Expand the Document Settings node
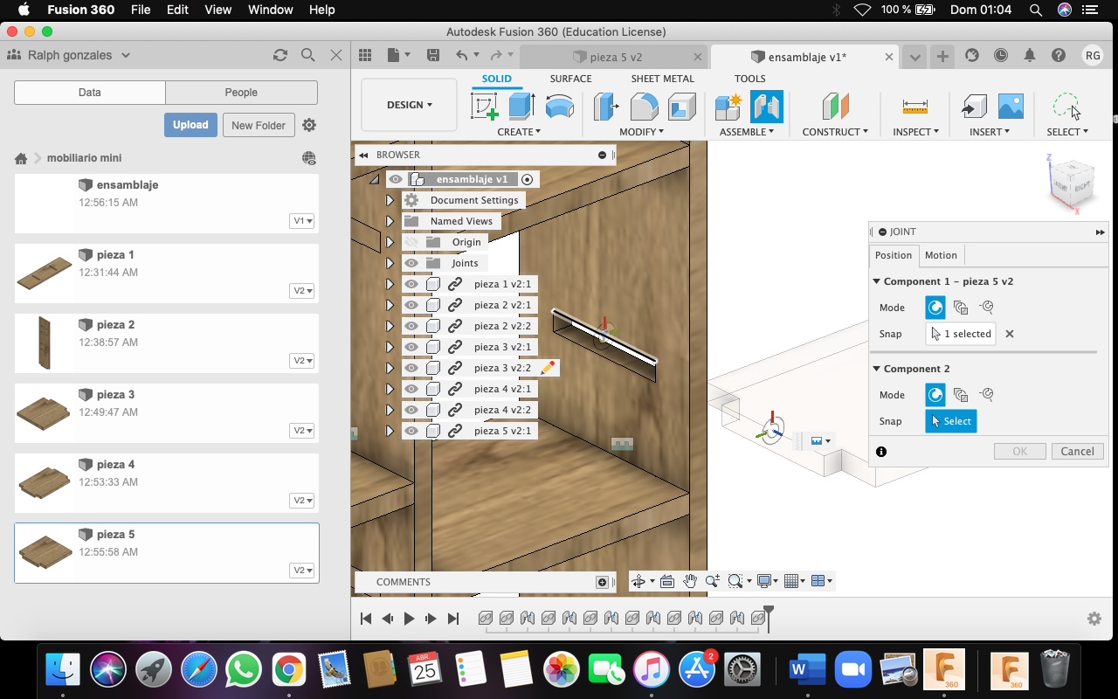 [390, 200]
